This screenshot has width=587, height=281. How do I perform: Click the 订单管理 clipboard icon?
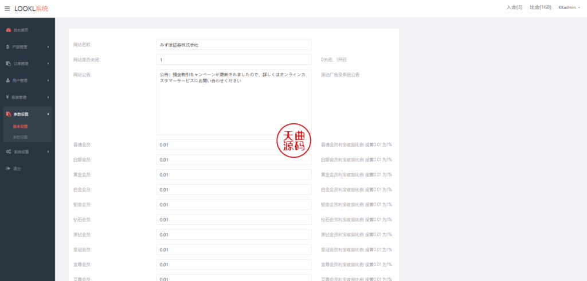coord(8,64)
